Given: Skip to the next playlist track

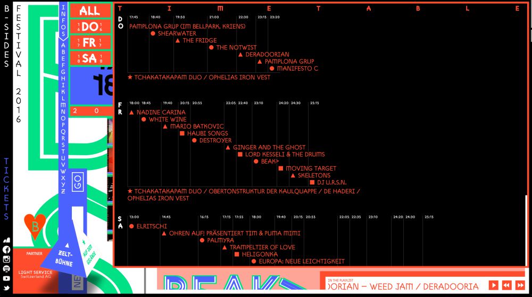Looking at the screenshot, I should tap(520, 285).
